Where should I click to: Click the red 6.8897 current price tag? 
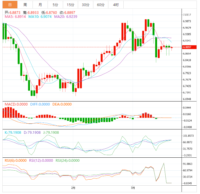tap(189, 47)
